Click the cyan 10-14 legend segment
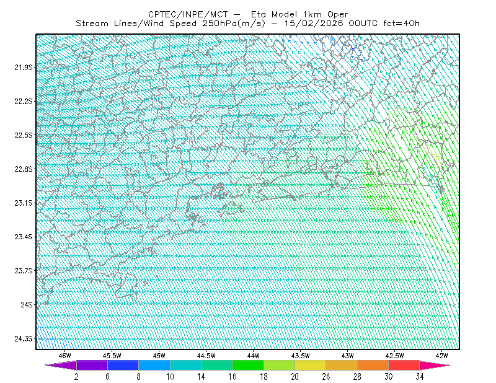 (x=185, y=365)
